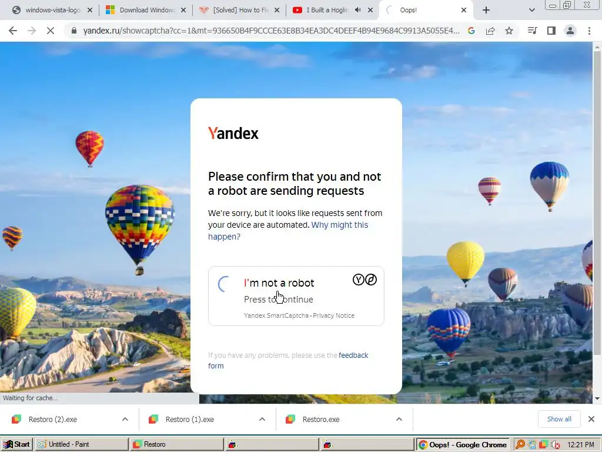Mute the YouTube tab audio icon
The image size is (602, 452).
click(358, 10)
